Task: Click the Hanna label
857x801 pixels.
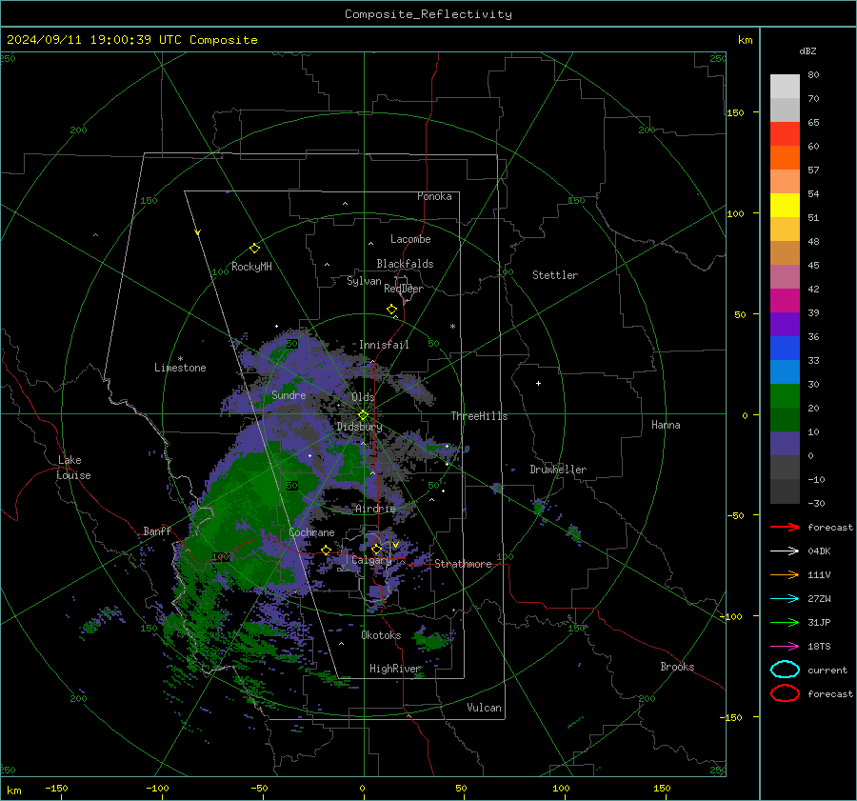Action: [x=666, y=425]
